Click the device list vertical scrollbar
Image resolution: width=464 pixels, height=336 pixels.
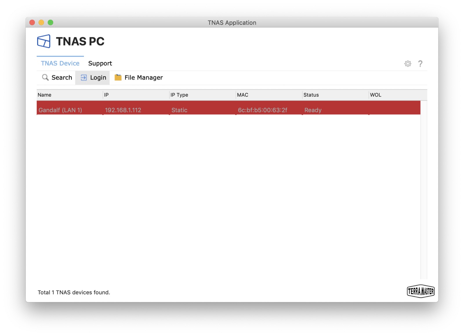coord(424,190)
